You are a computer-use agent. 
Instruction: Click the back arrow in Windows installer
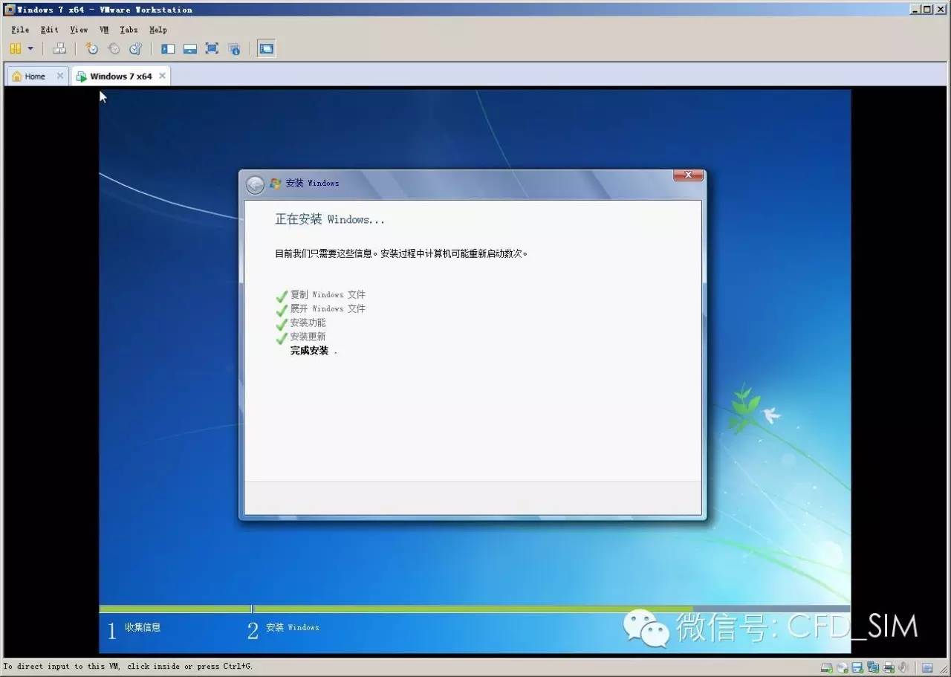[255, 184]
